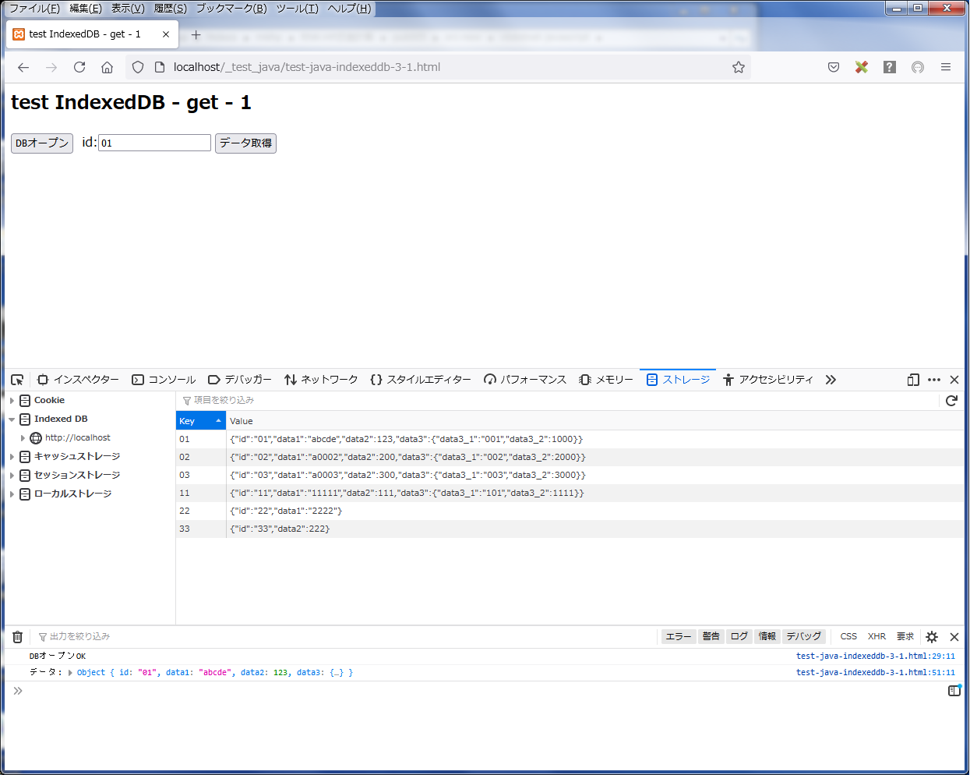This screenshot has width=970, height=775.
Task: Close the test IndexedDB tab
Action: pos(166,34)
